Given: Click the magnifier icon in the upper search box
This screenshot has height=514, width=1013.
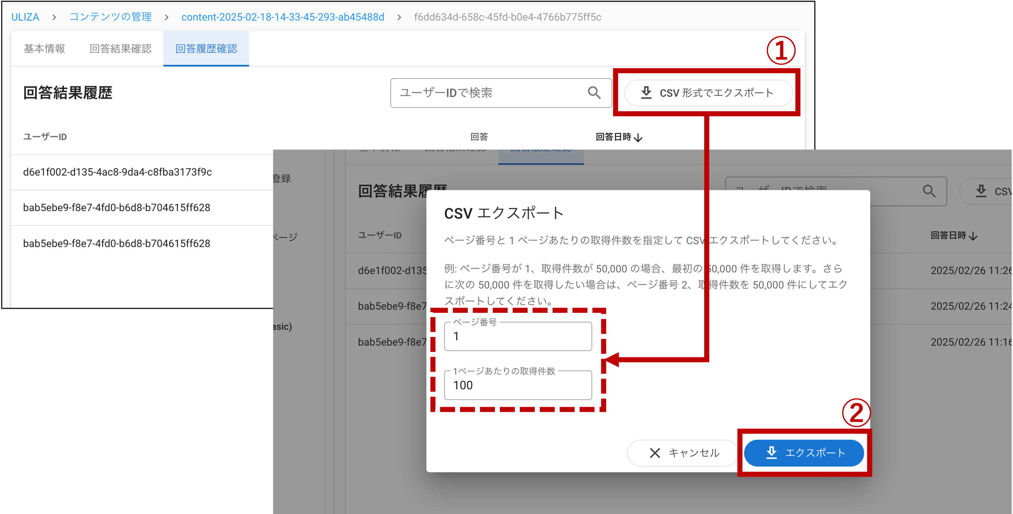Looking at the screenshot, I should [x=594, y=93].
